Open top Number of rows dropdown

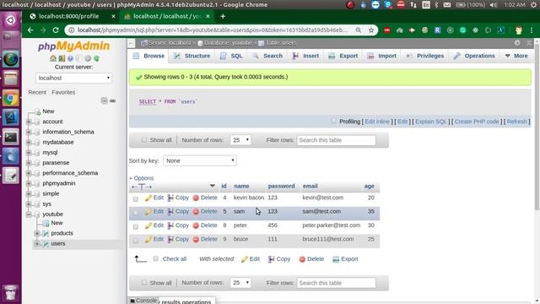[240, 140]
